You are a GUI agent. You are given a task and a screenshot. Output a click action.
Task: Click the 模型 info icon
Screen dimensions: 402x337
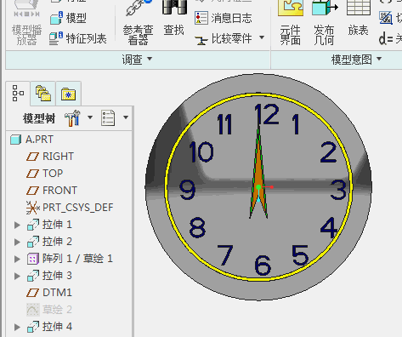[x=56, y=19]
